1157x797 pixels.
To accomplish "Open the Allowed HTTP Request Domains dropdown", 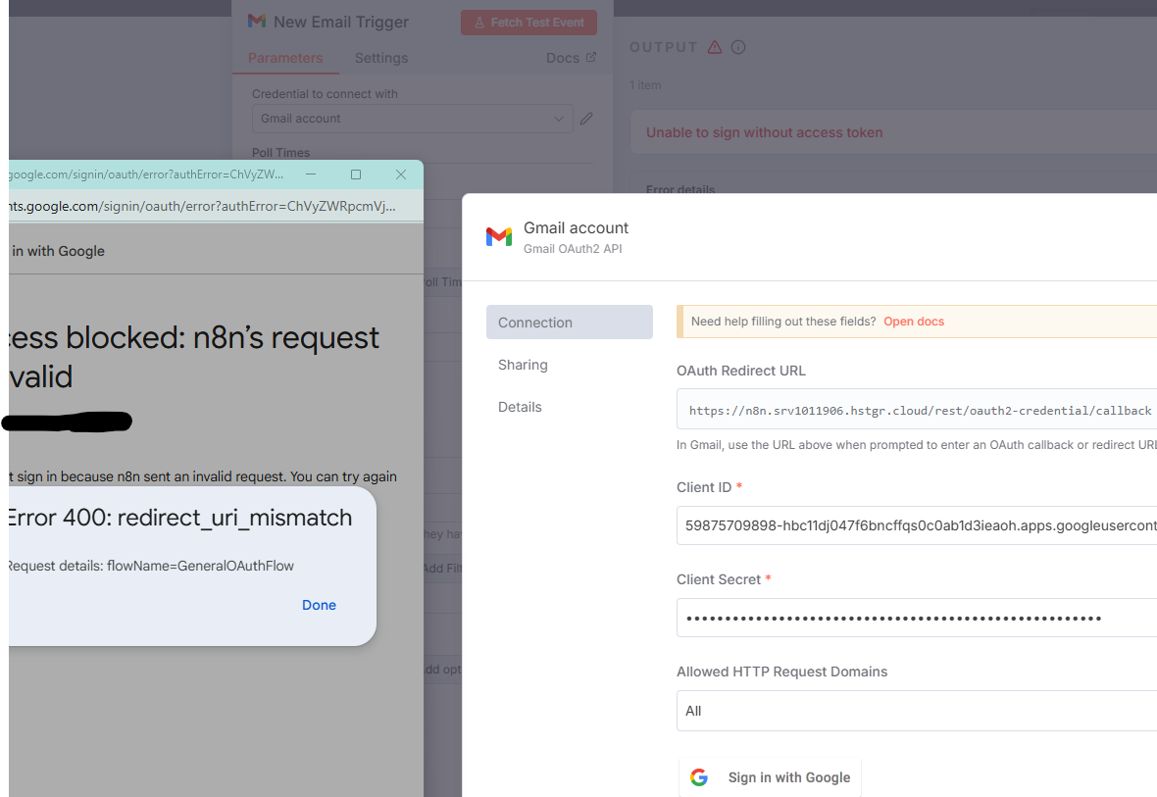I will (x=917, y=711).
